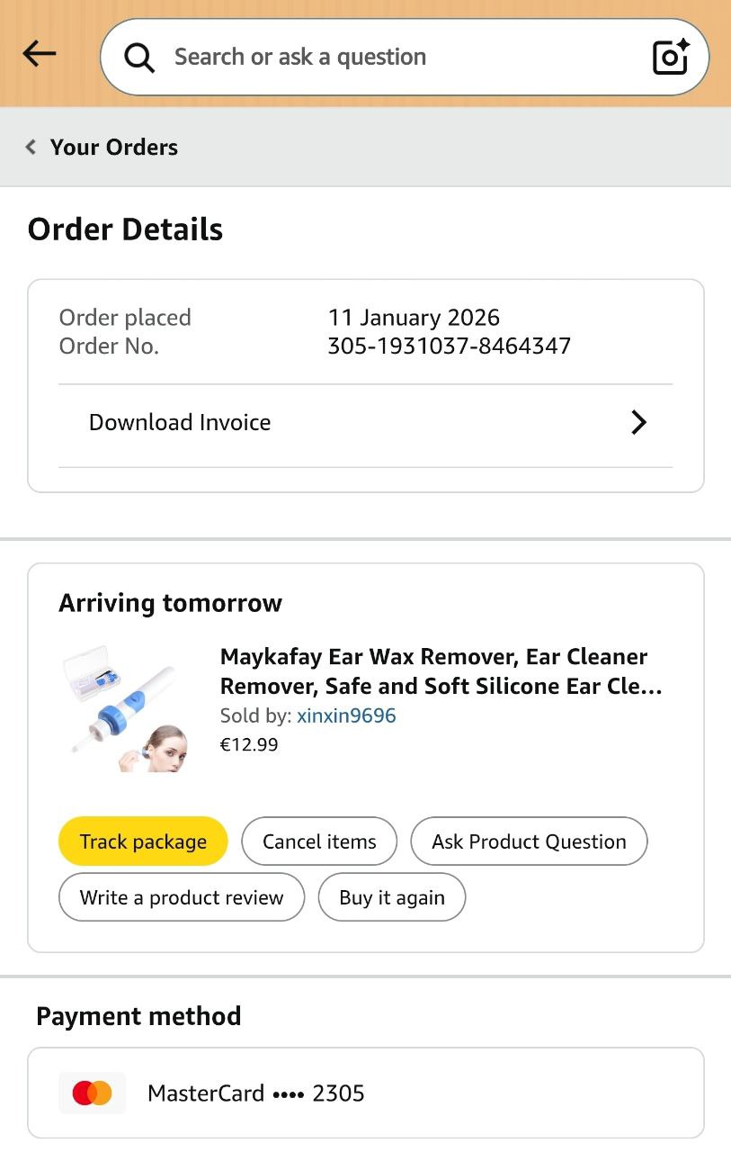Tap the ear cleaner product thumbnail
This screenshot has height=1152, width=731.
[x=126, y=706]
